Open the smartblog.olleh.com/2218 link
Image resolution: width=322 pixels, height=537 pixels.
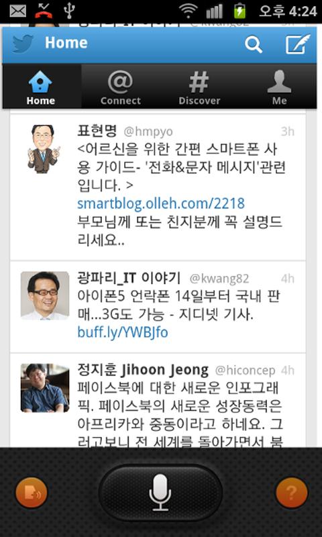click(161, 203)
